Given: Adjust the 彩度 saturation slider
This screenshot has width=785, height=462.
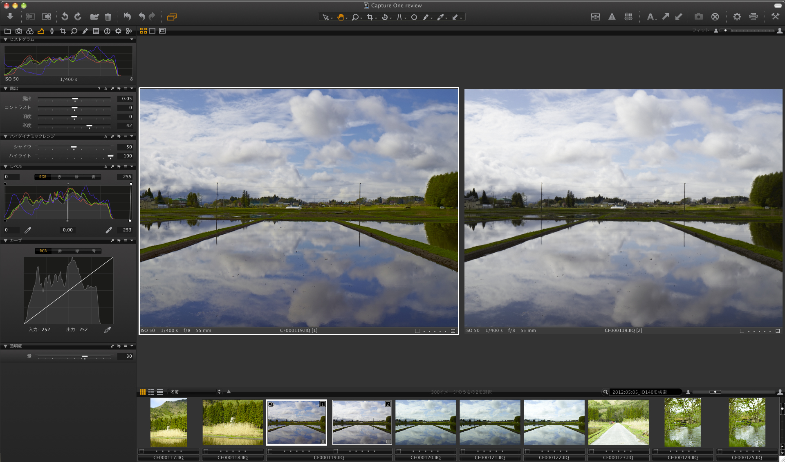Looking at the screenshot, I should point(89,126).
